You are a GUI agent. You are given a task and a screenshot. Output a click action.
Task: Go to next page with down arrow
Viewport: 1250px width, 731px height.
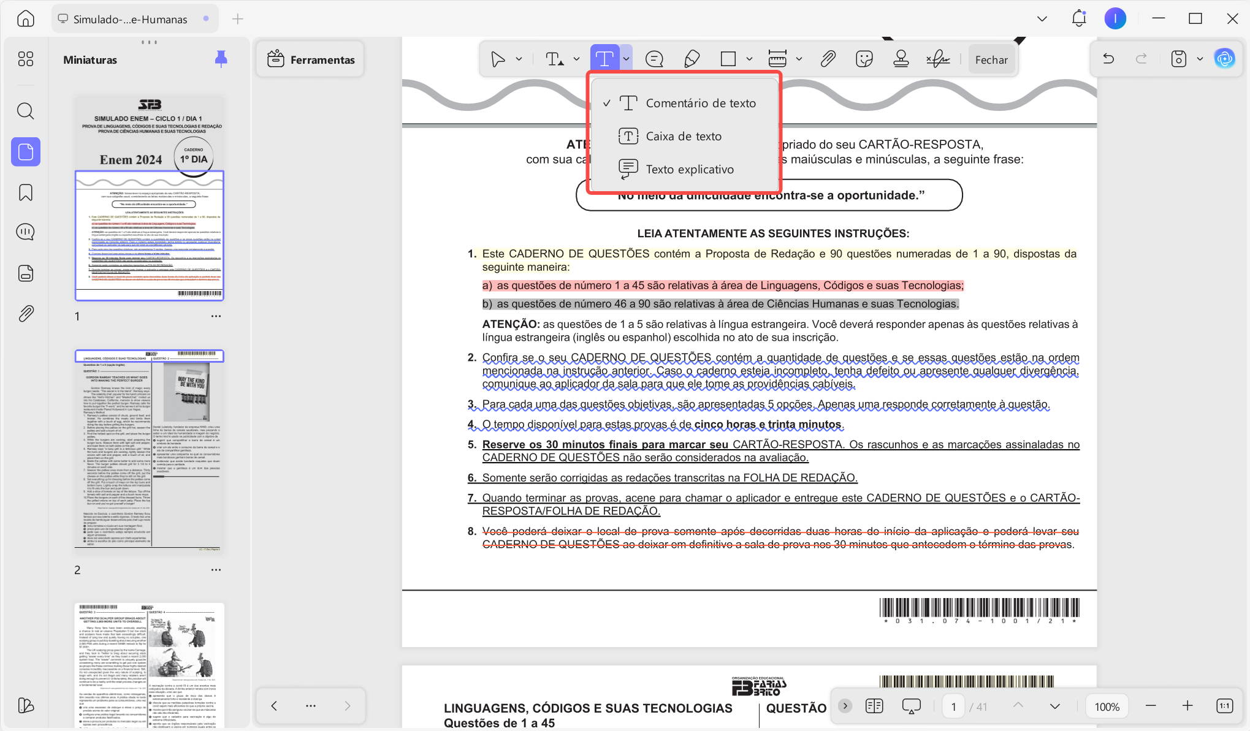[1054, 706]
